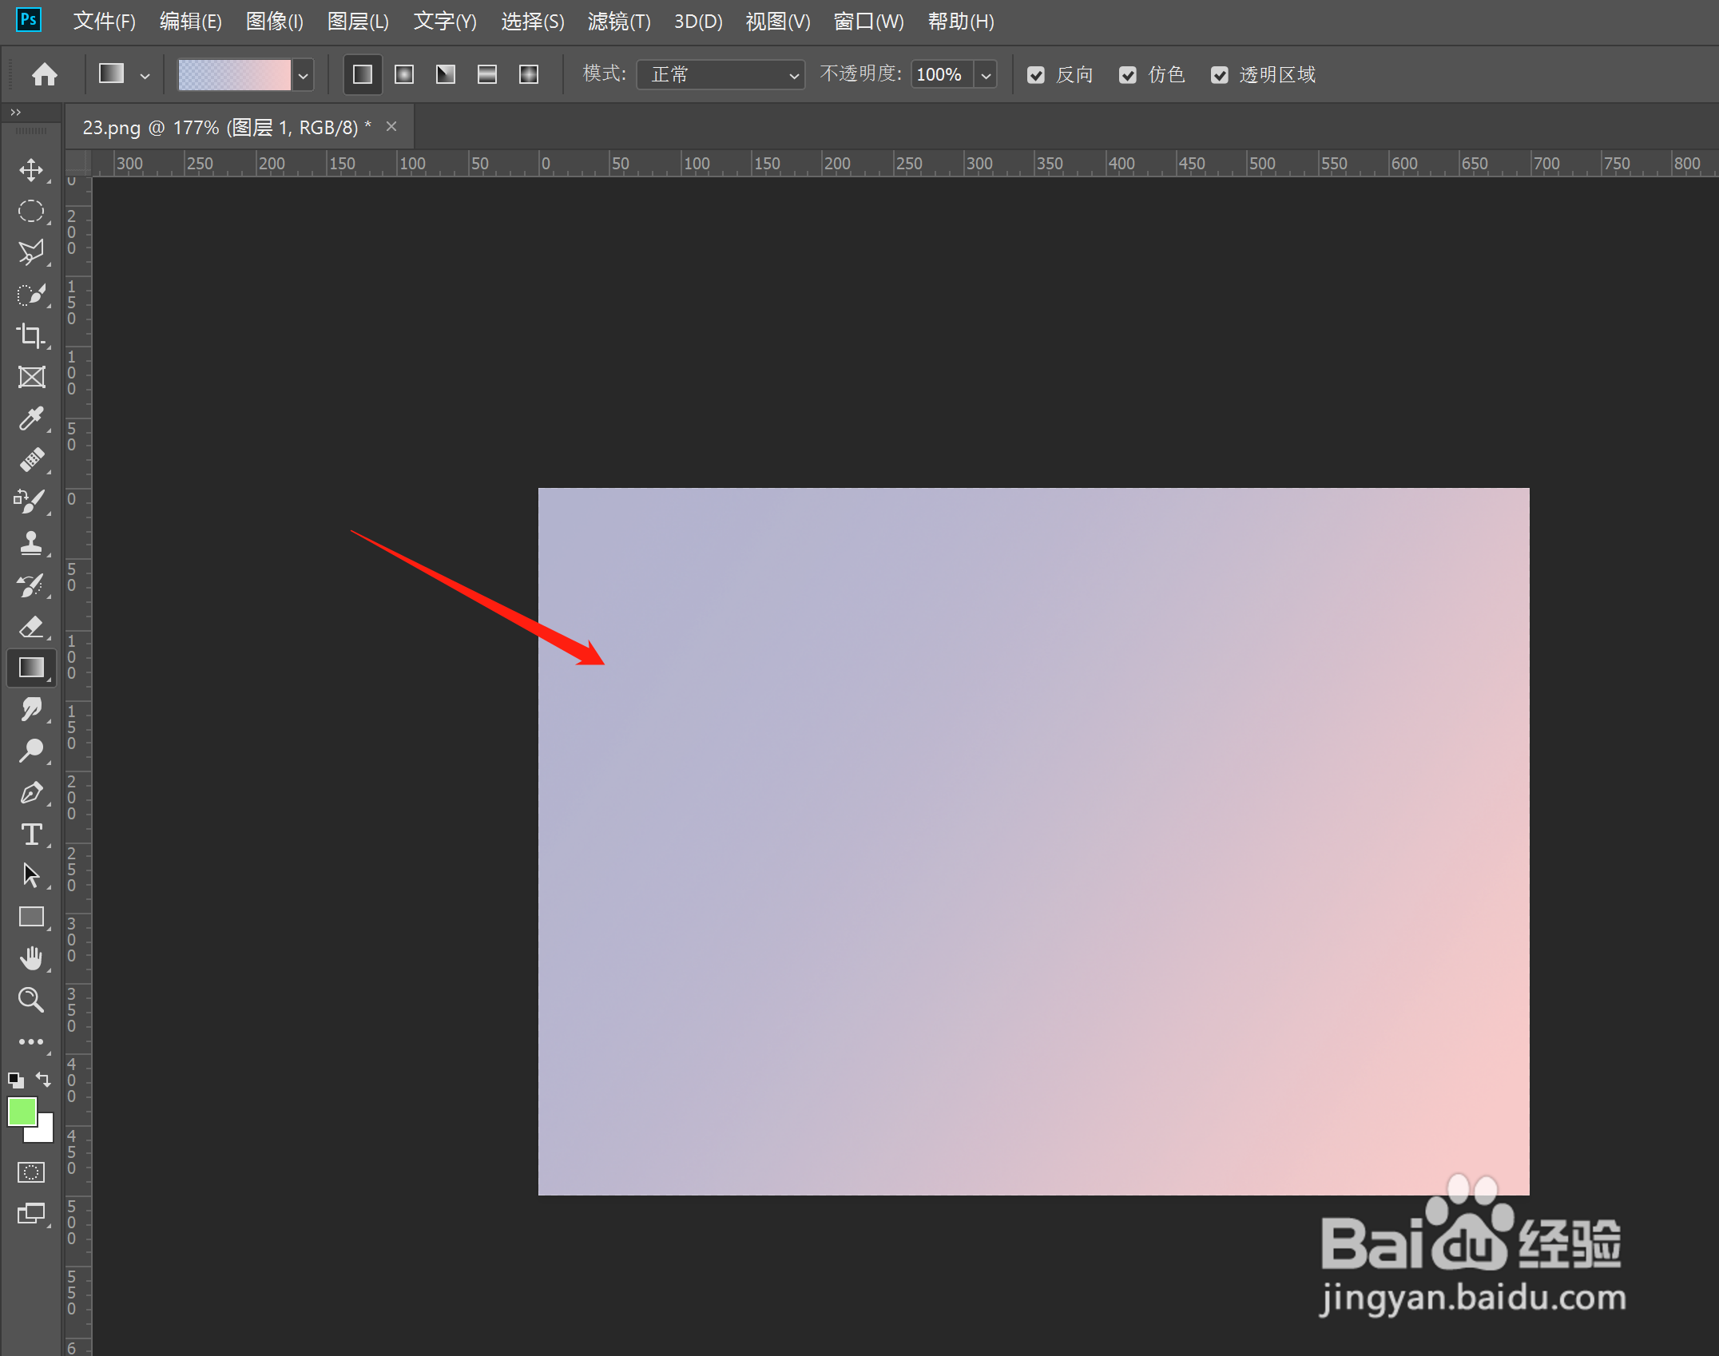Viewport: 1719px width, 1356px height.
Task: Open the gradient picker dropdown arrow
Action: point(303,76)
